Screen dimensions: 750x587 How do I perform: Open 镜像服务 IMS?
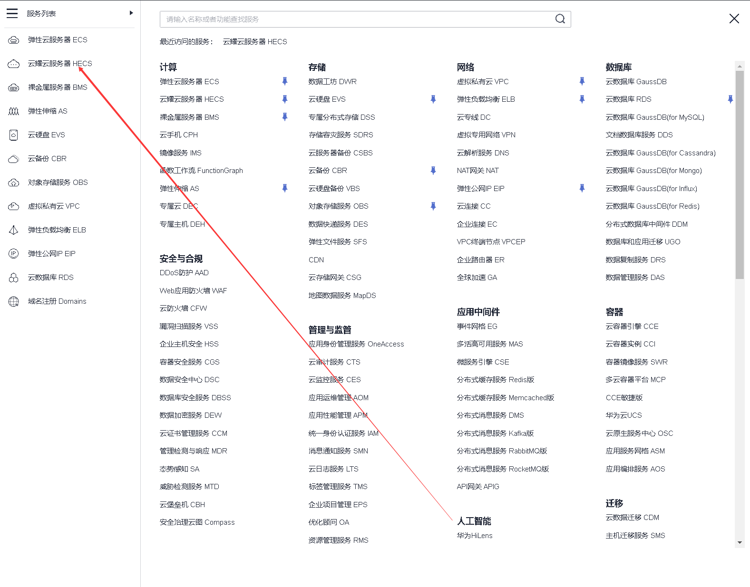click(181, 153)
